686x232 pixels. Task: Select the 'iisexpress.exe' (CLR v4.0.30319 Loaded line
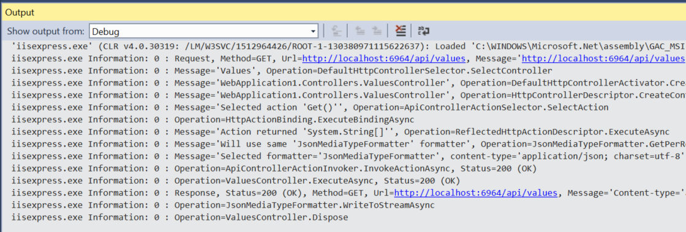[349, 46]
